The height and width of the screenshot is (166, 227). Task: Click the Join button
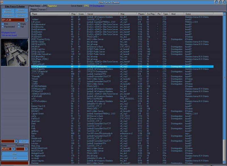[x=14, y=154]
